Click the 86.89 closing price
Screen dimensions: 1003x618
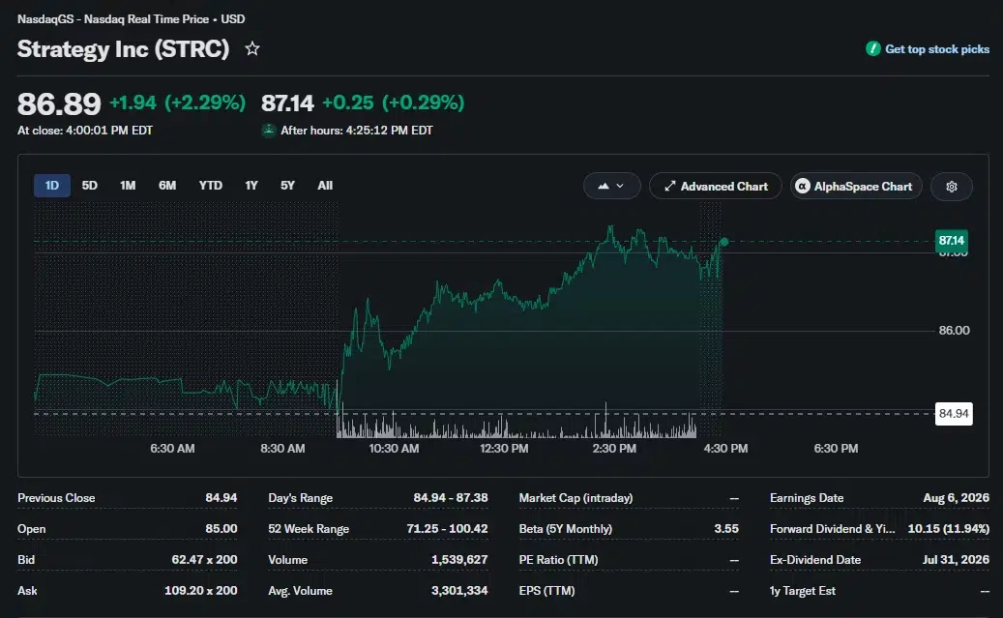click(59, 103)
